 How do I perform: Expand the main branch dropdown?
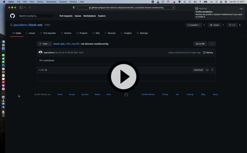(x=45, y=44)
